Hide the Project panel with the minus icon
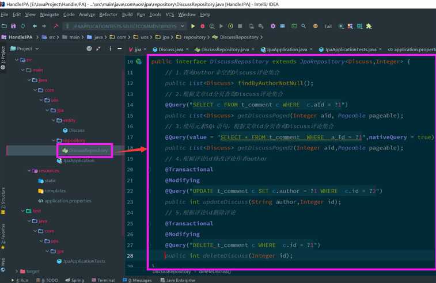Viewport: 436px width, 283px height. pyautogui.click(x=120, y=48)
